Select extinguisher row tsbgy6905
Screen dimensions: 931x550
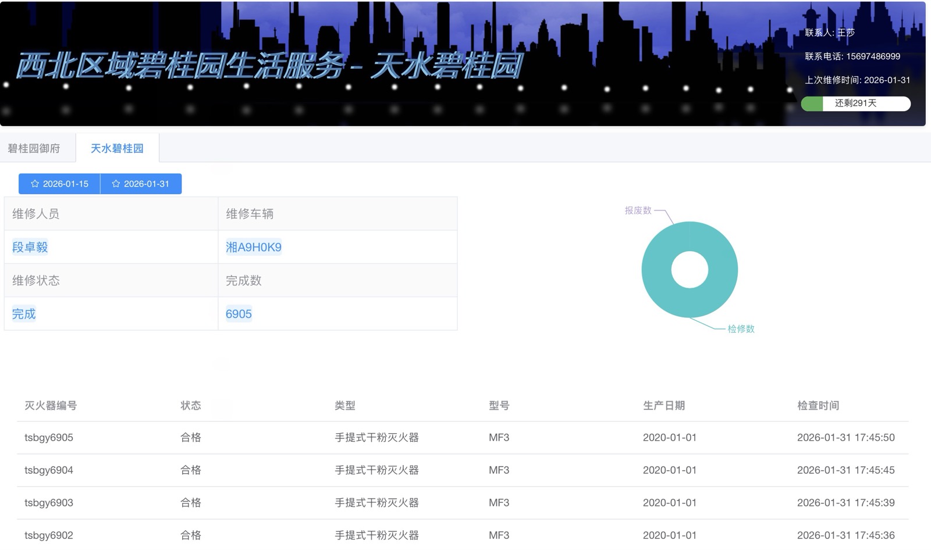[x=463, y=438]
